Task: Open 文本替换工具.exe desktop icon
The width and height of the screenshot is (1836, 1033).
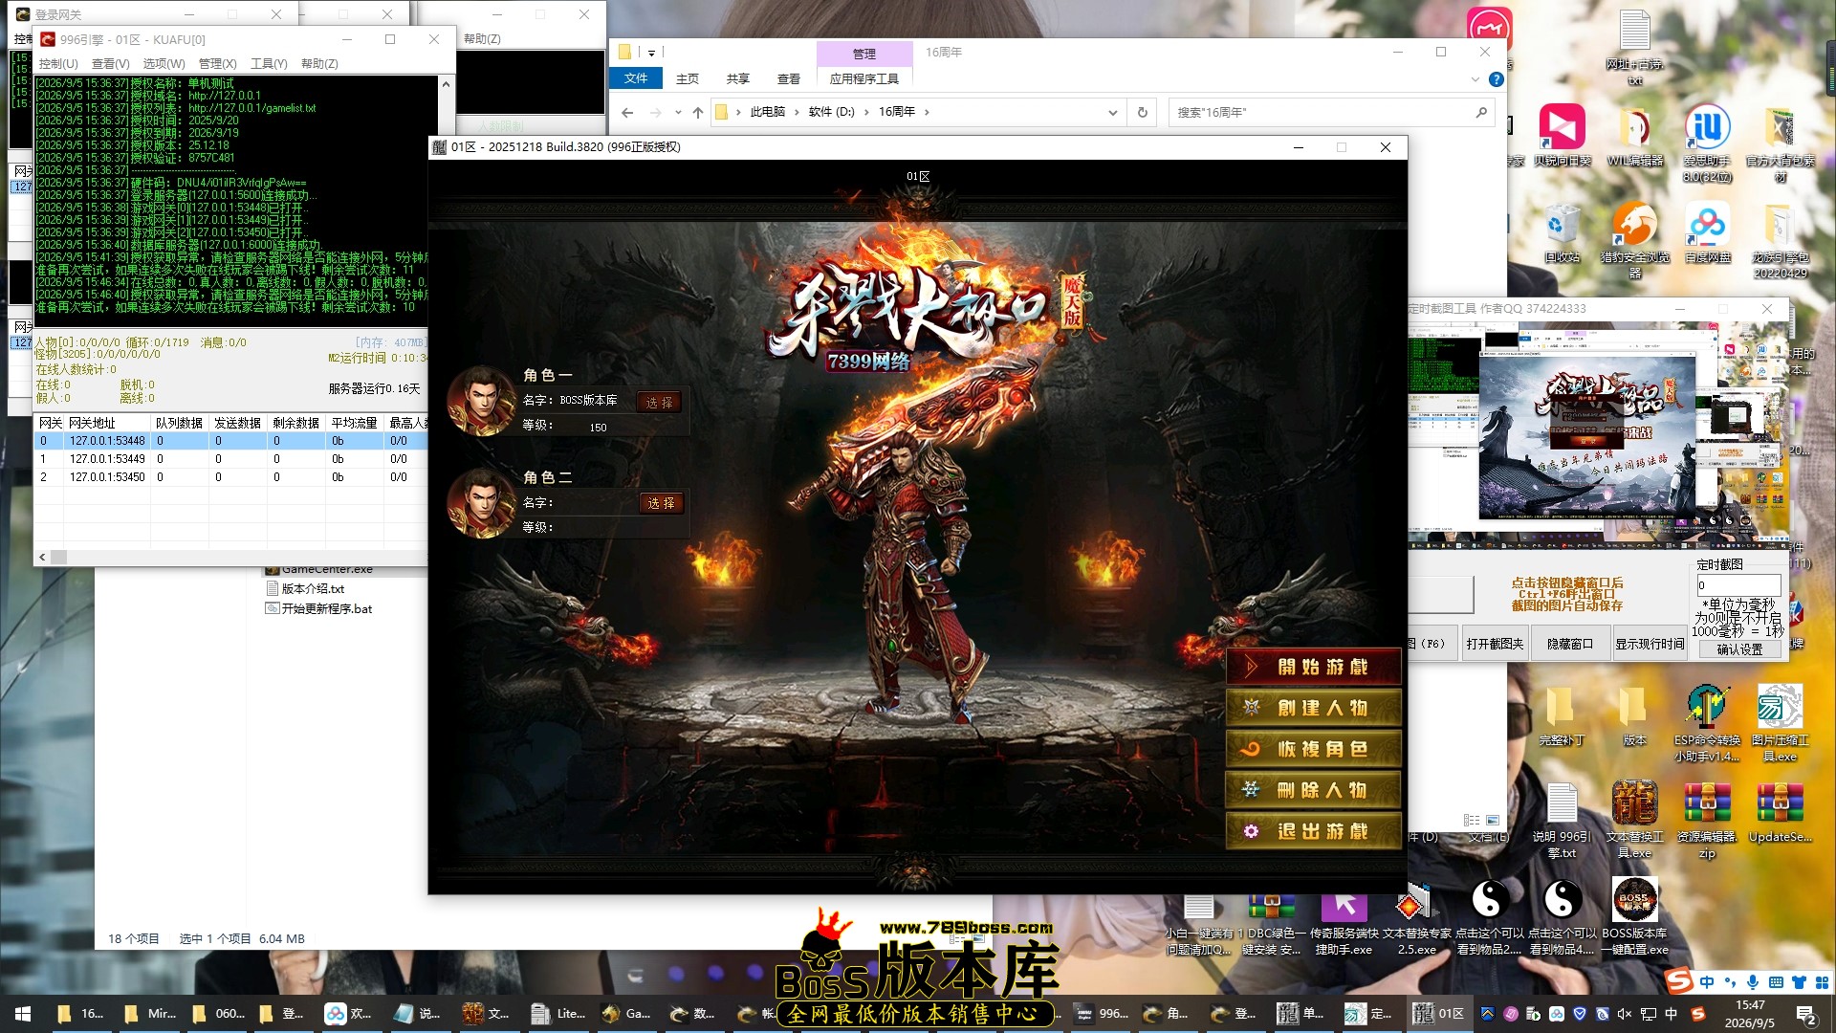Action: [x=1635, y=820]
